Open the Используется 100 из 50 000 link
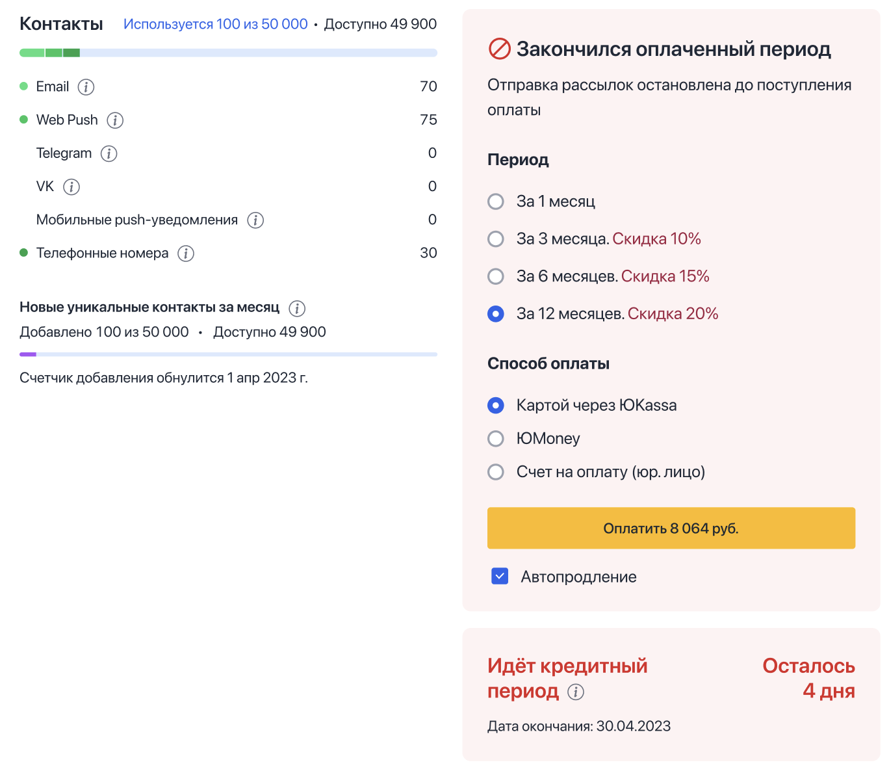The height and width of the screenshot is (771, 889). (215, 25)
